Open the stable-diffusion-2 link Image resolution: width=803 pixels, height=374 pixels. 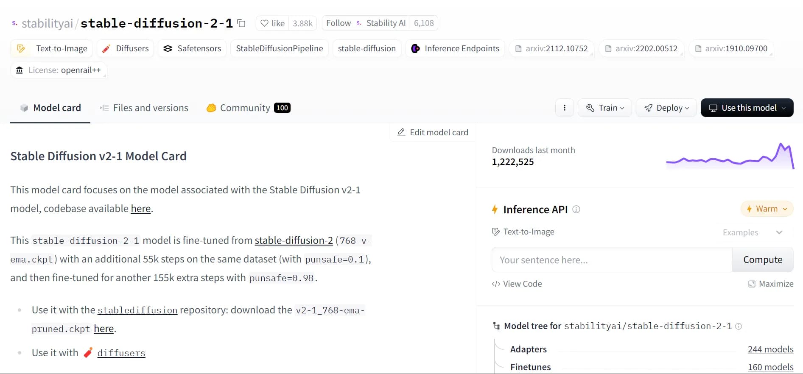click(x=294, y=240)
